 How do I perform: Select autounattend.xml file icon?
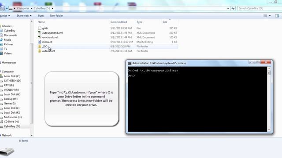pos(40,33)
